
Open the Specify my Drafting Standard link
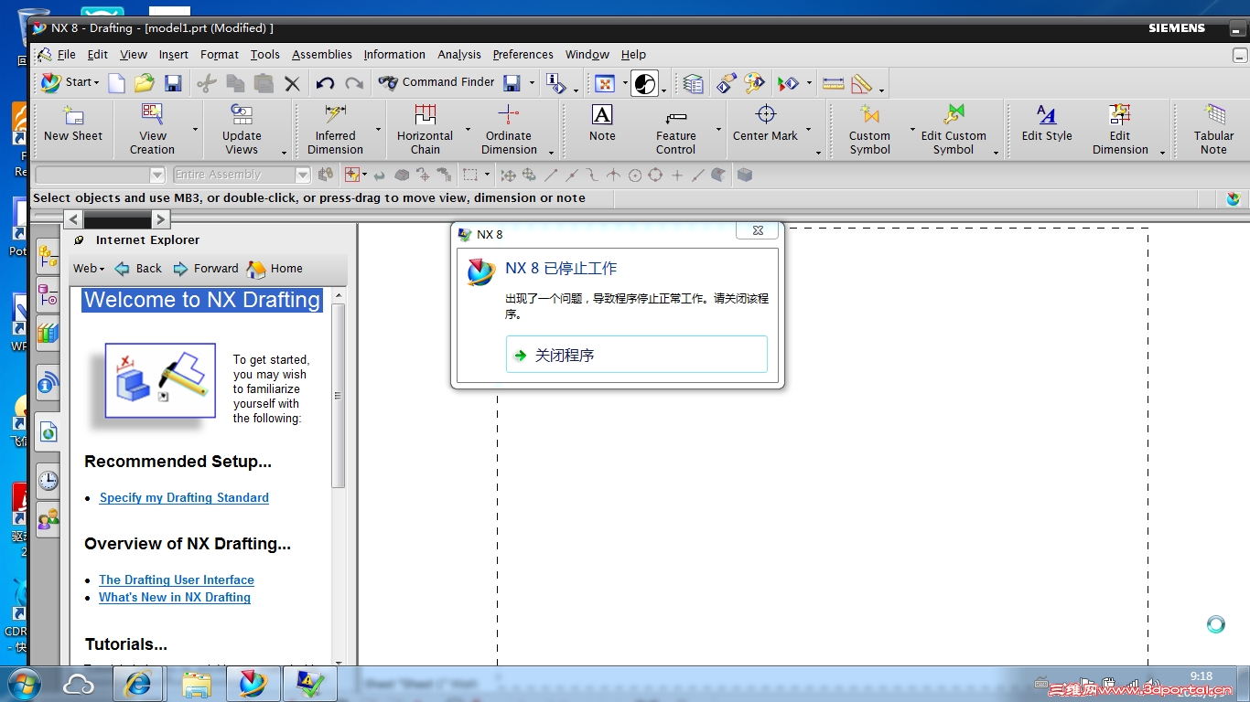pyautogui.click(x=184, y=498)
